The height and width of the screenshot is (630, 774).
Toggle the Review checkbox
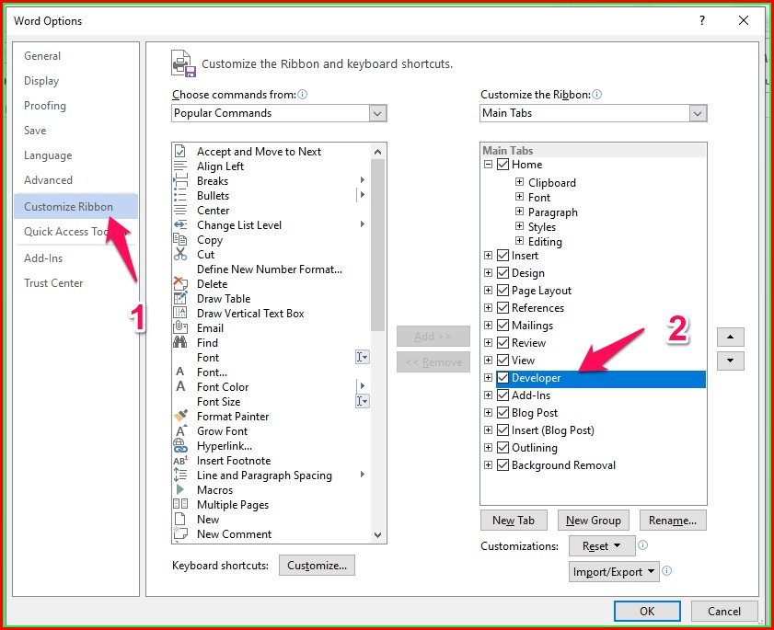[503, 342]
